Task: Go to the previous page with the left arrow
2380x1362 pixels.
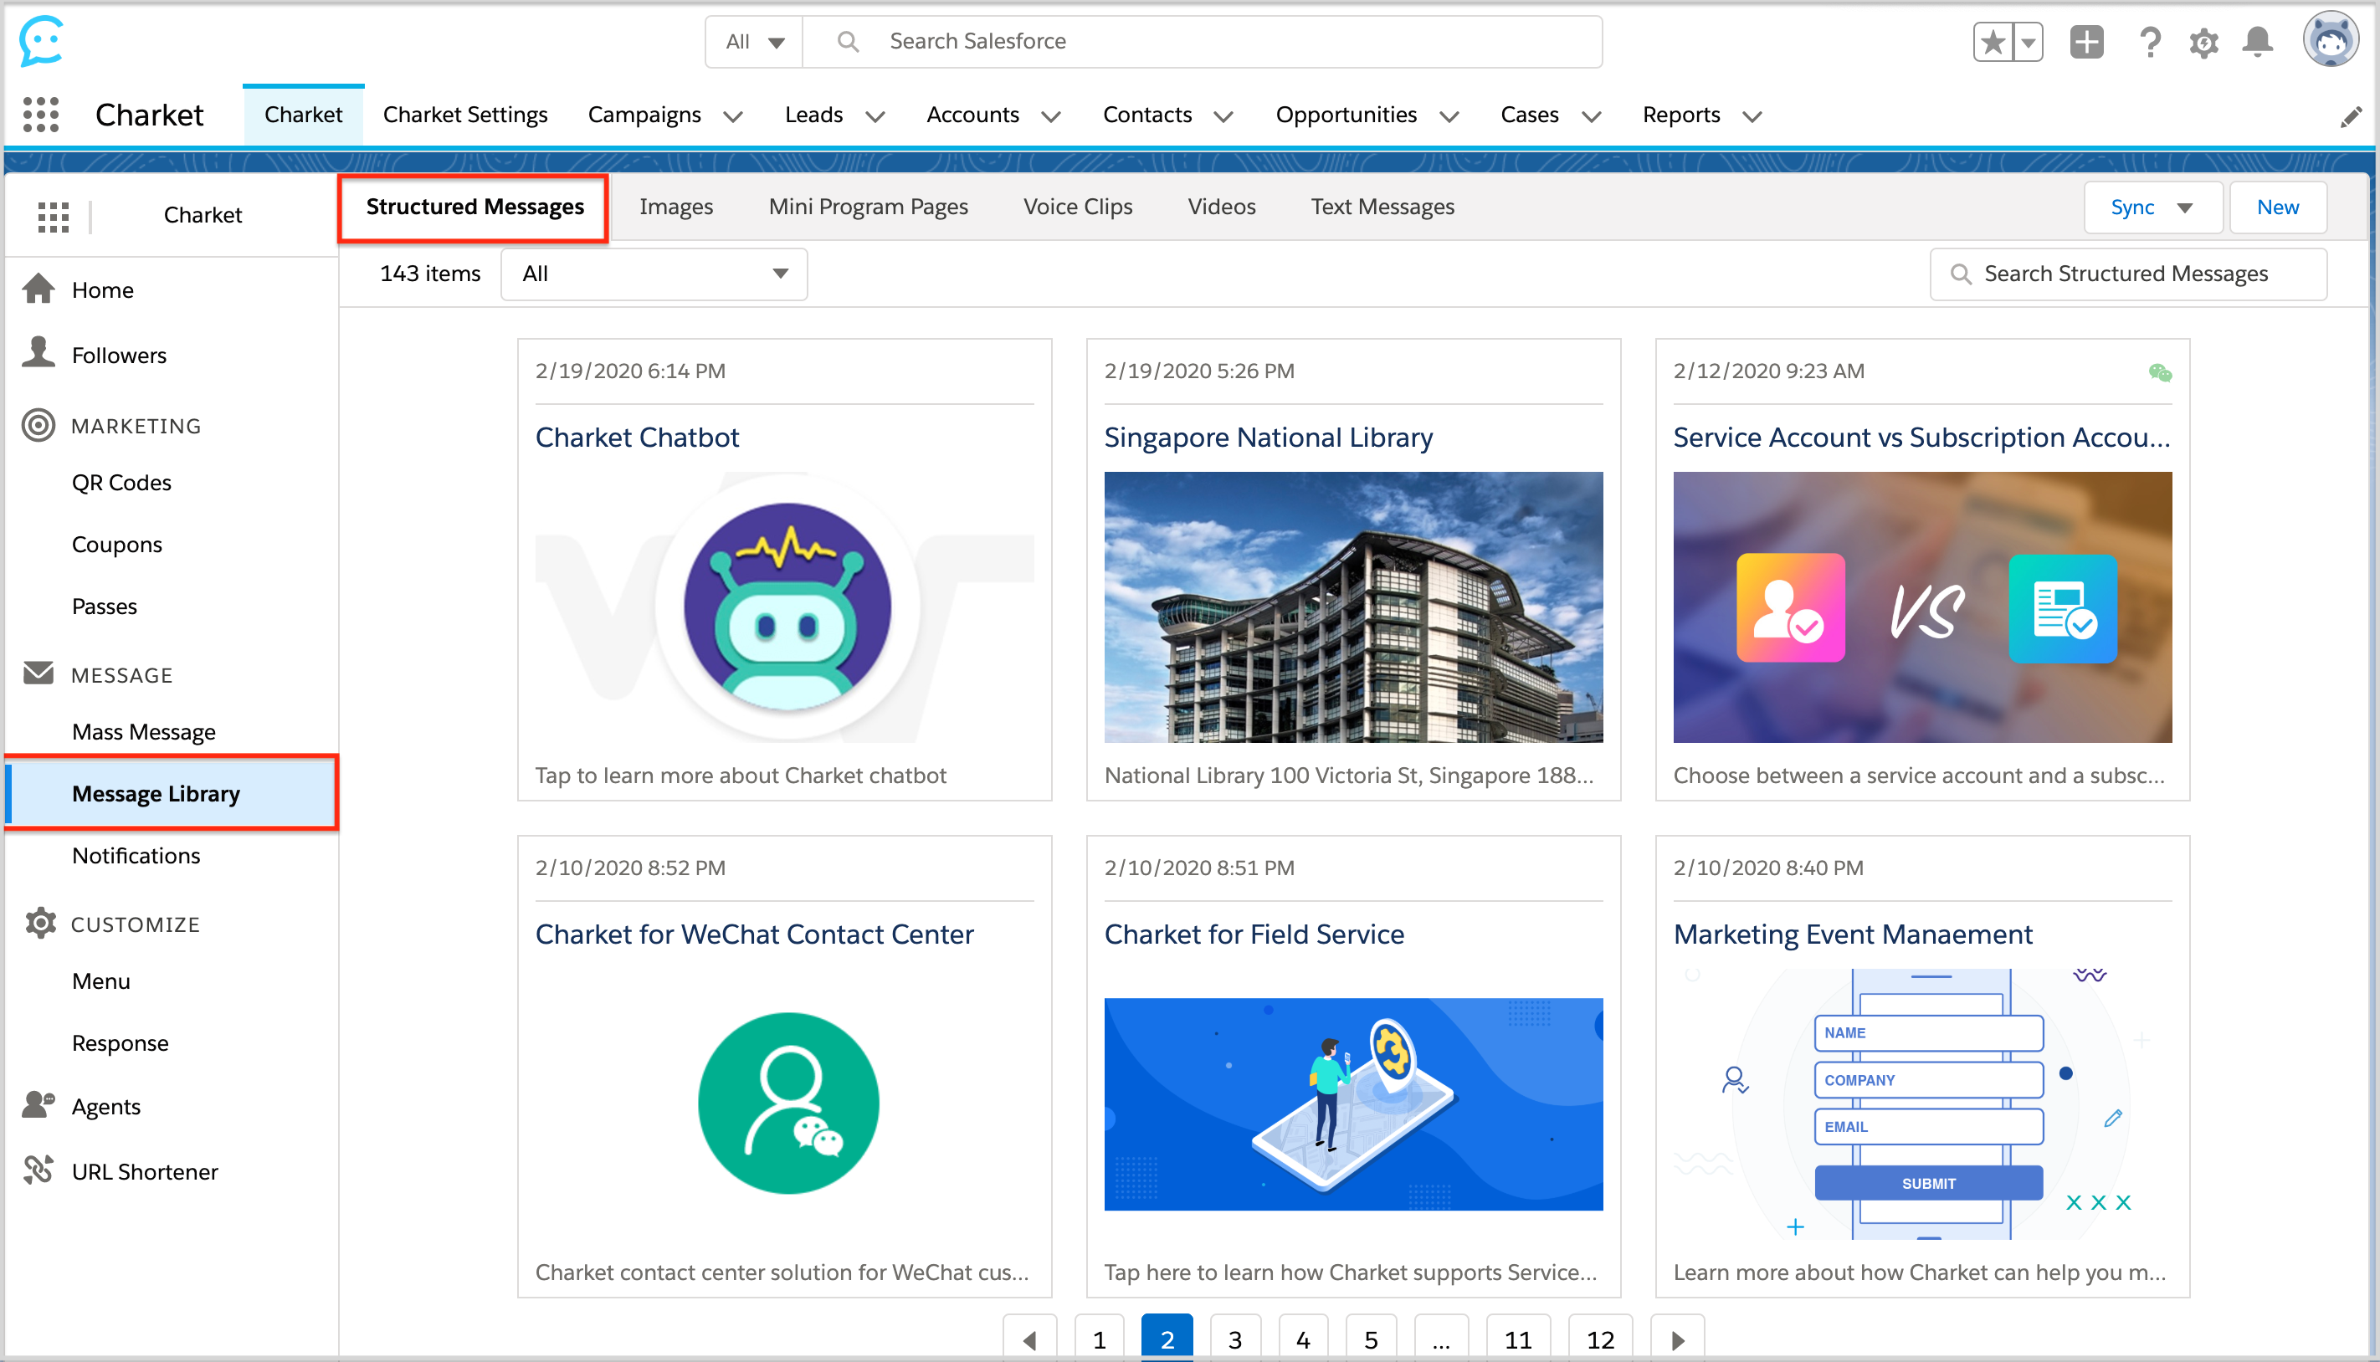Action: (1030, 1339)
